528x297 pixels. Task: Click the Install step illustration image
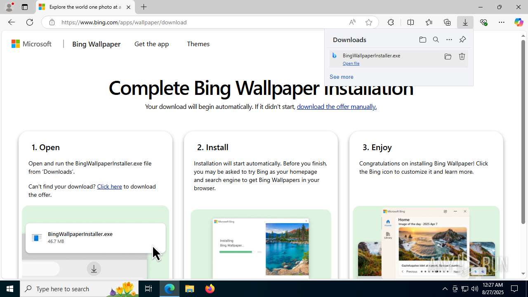[x=261, y=244]
